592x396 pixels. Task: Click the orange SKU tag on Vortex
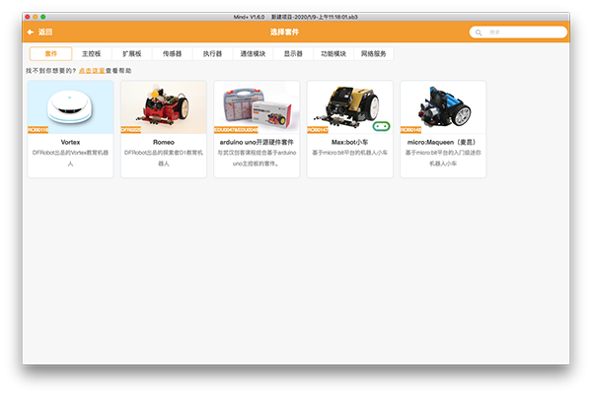point(38,130)
